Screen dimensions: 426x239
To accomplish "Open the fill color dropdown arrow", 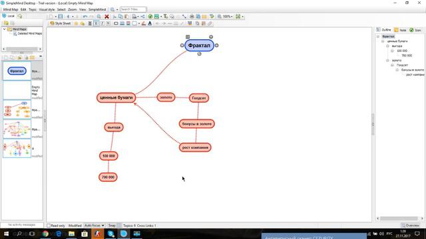I will [139, 24].
